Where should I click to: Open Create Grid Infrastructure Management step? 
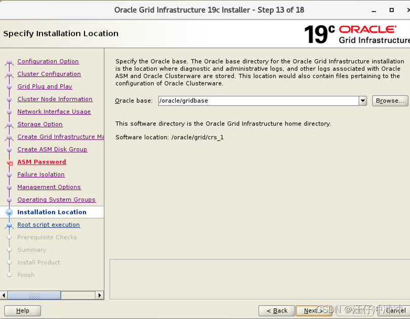[x=61, y=136]
